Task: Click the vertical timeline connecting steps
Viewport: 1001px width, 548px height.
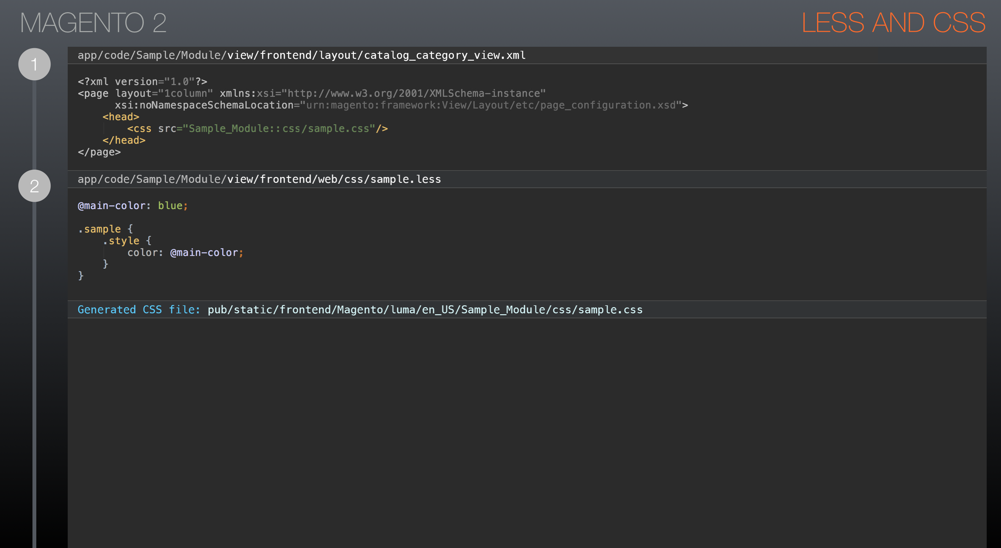Action: [35, 350]
